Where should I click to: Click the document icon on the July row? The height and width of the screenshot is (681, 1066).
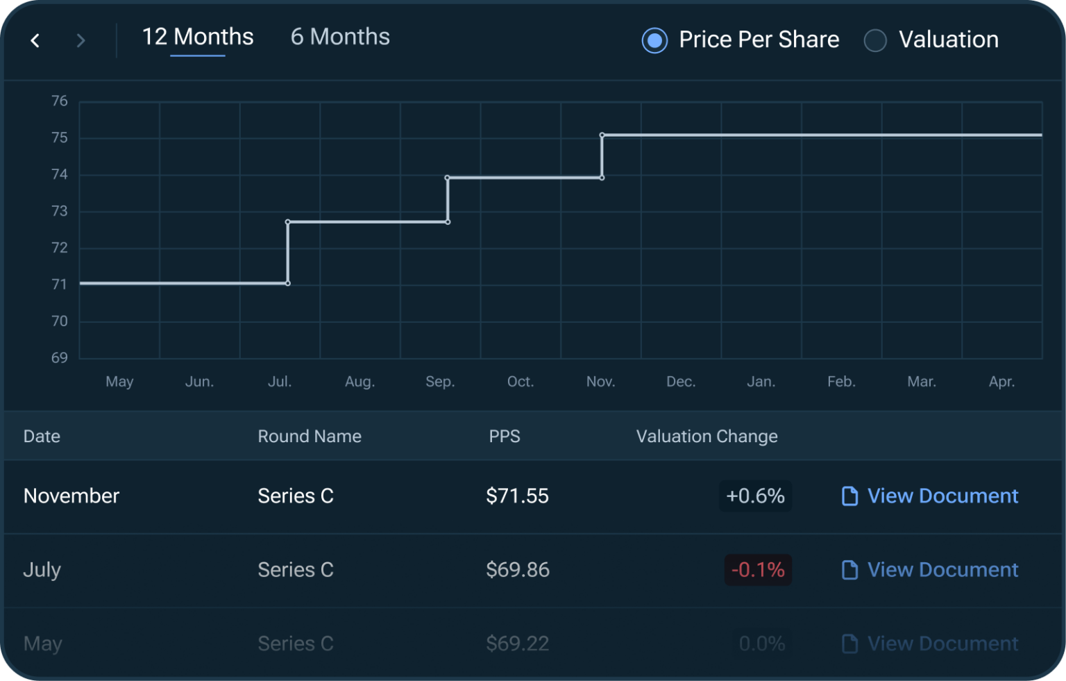[x=848, y=569]
